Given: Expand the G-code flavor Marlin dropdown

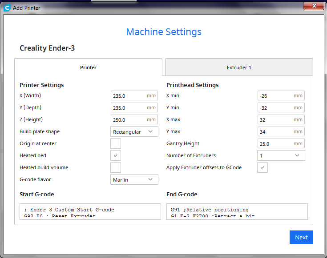Looking at the screenshot, I should 134,179.
